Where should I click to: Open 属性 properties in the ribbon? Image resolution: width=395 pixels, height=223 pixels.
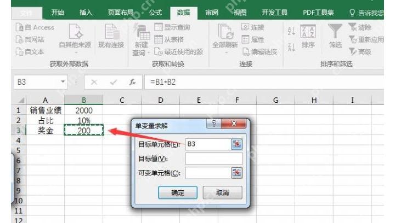[253, 39]
